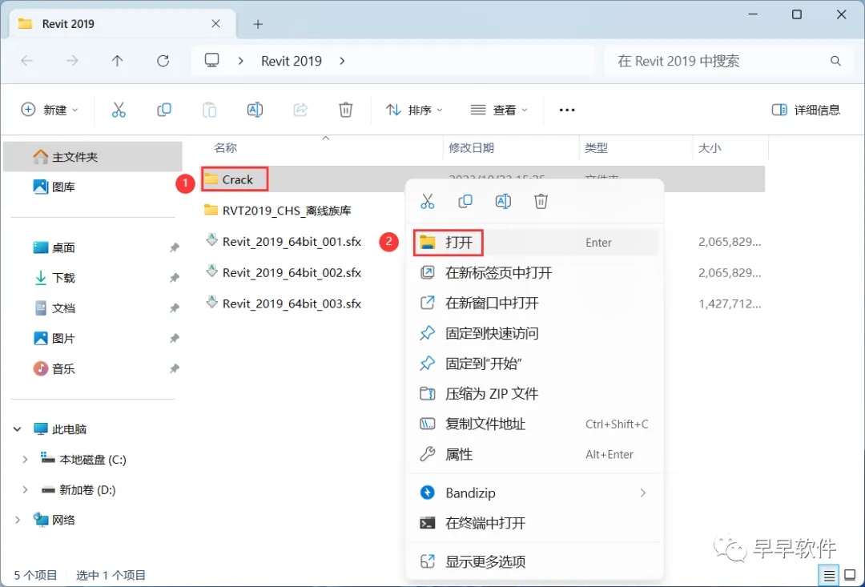Switch to large thumbnails view icon
Image resolution: width=865 pixels, height=587 pixels.
point(850,576)
